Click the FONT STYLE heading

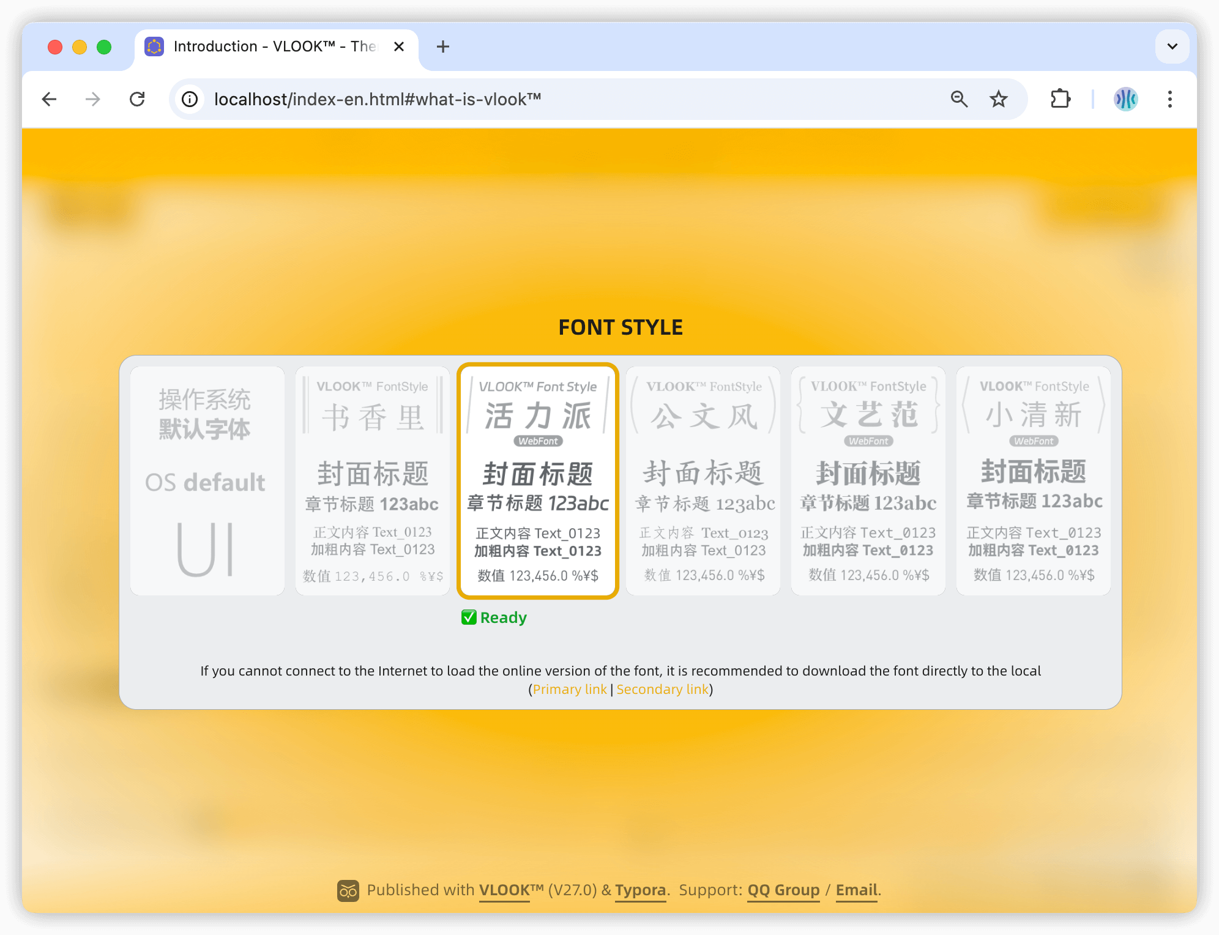click(621, 327)
